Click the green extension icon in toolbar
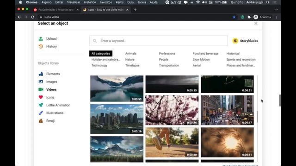The image size is (296, 166). [242, 17]
